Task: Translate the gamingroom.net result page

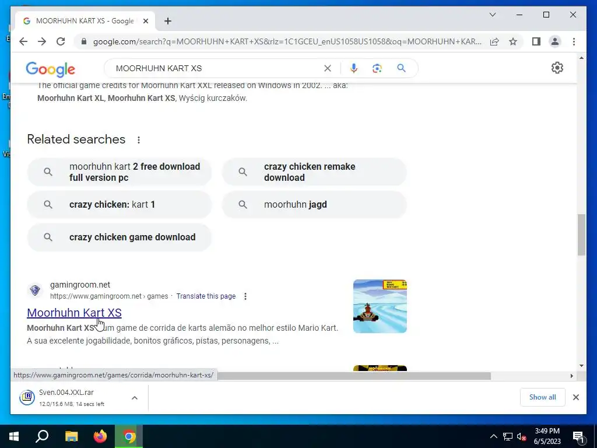Action: click(x=206, y=296)
